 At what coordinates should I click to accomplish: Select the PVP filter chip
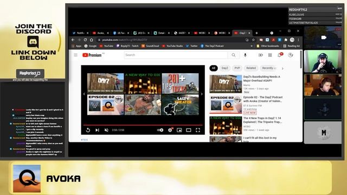(237, 68)
